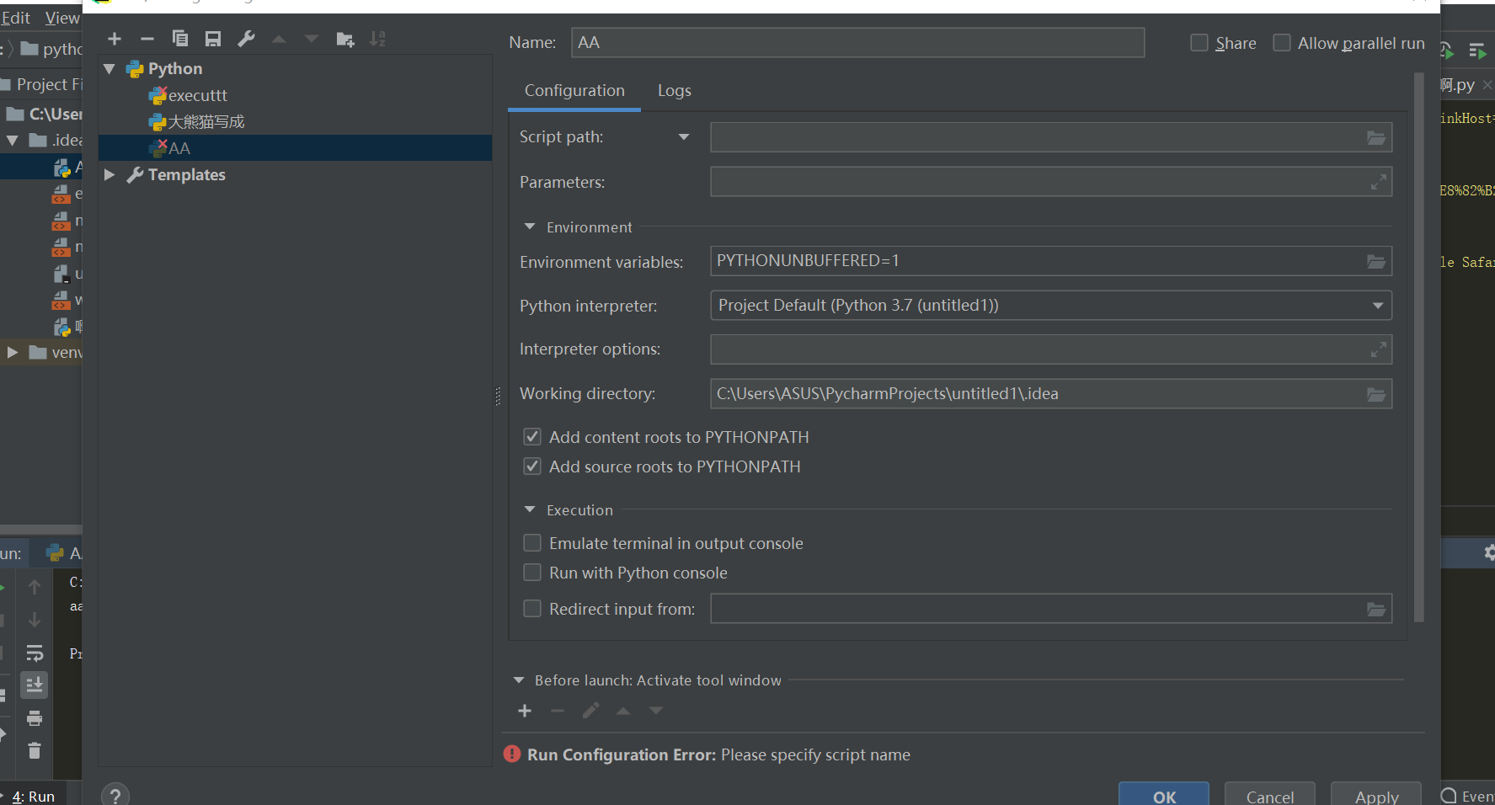Collapse the Environment section

[529, 227]
